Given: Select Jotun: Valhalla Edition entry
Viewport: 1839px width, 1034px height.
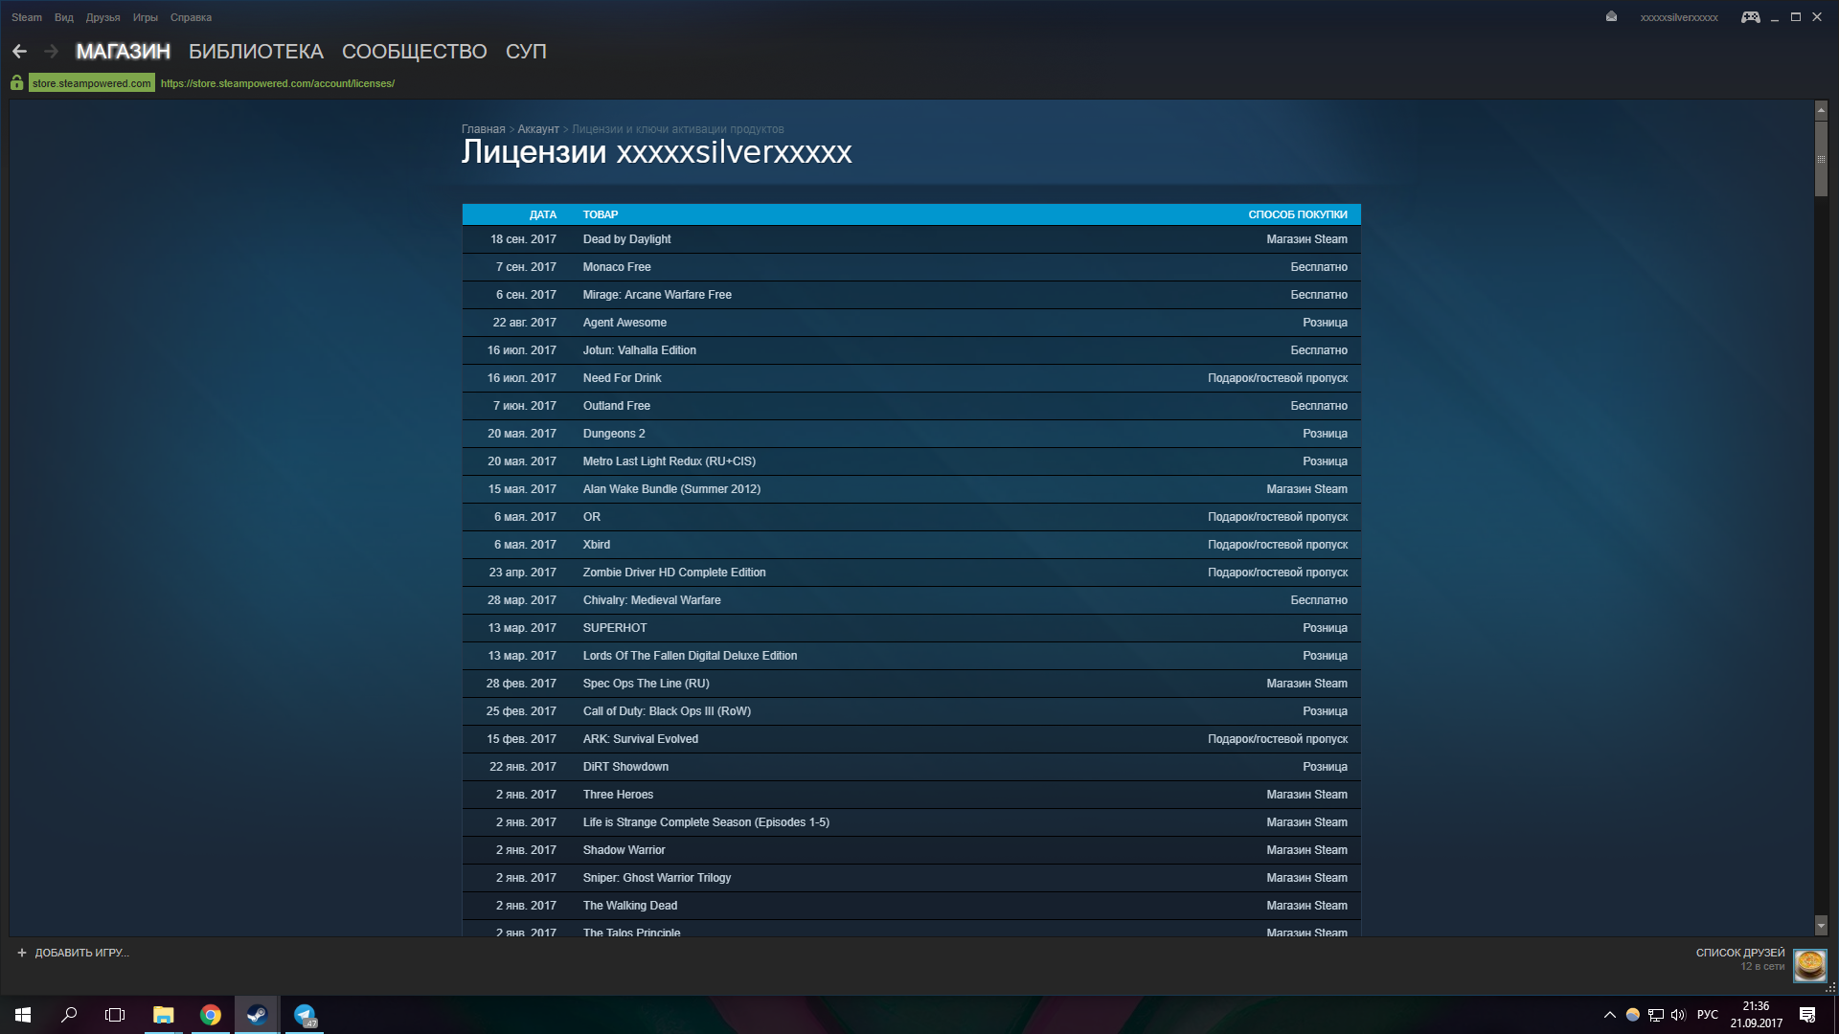Looking at the screenshot, I should tap(911, 350).
